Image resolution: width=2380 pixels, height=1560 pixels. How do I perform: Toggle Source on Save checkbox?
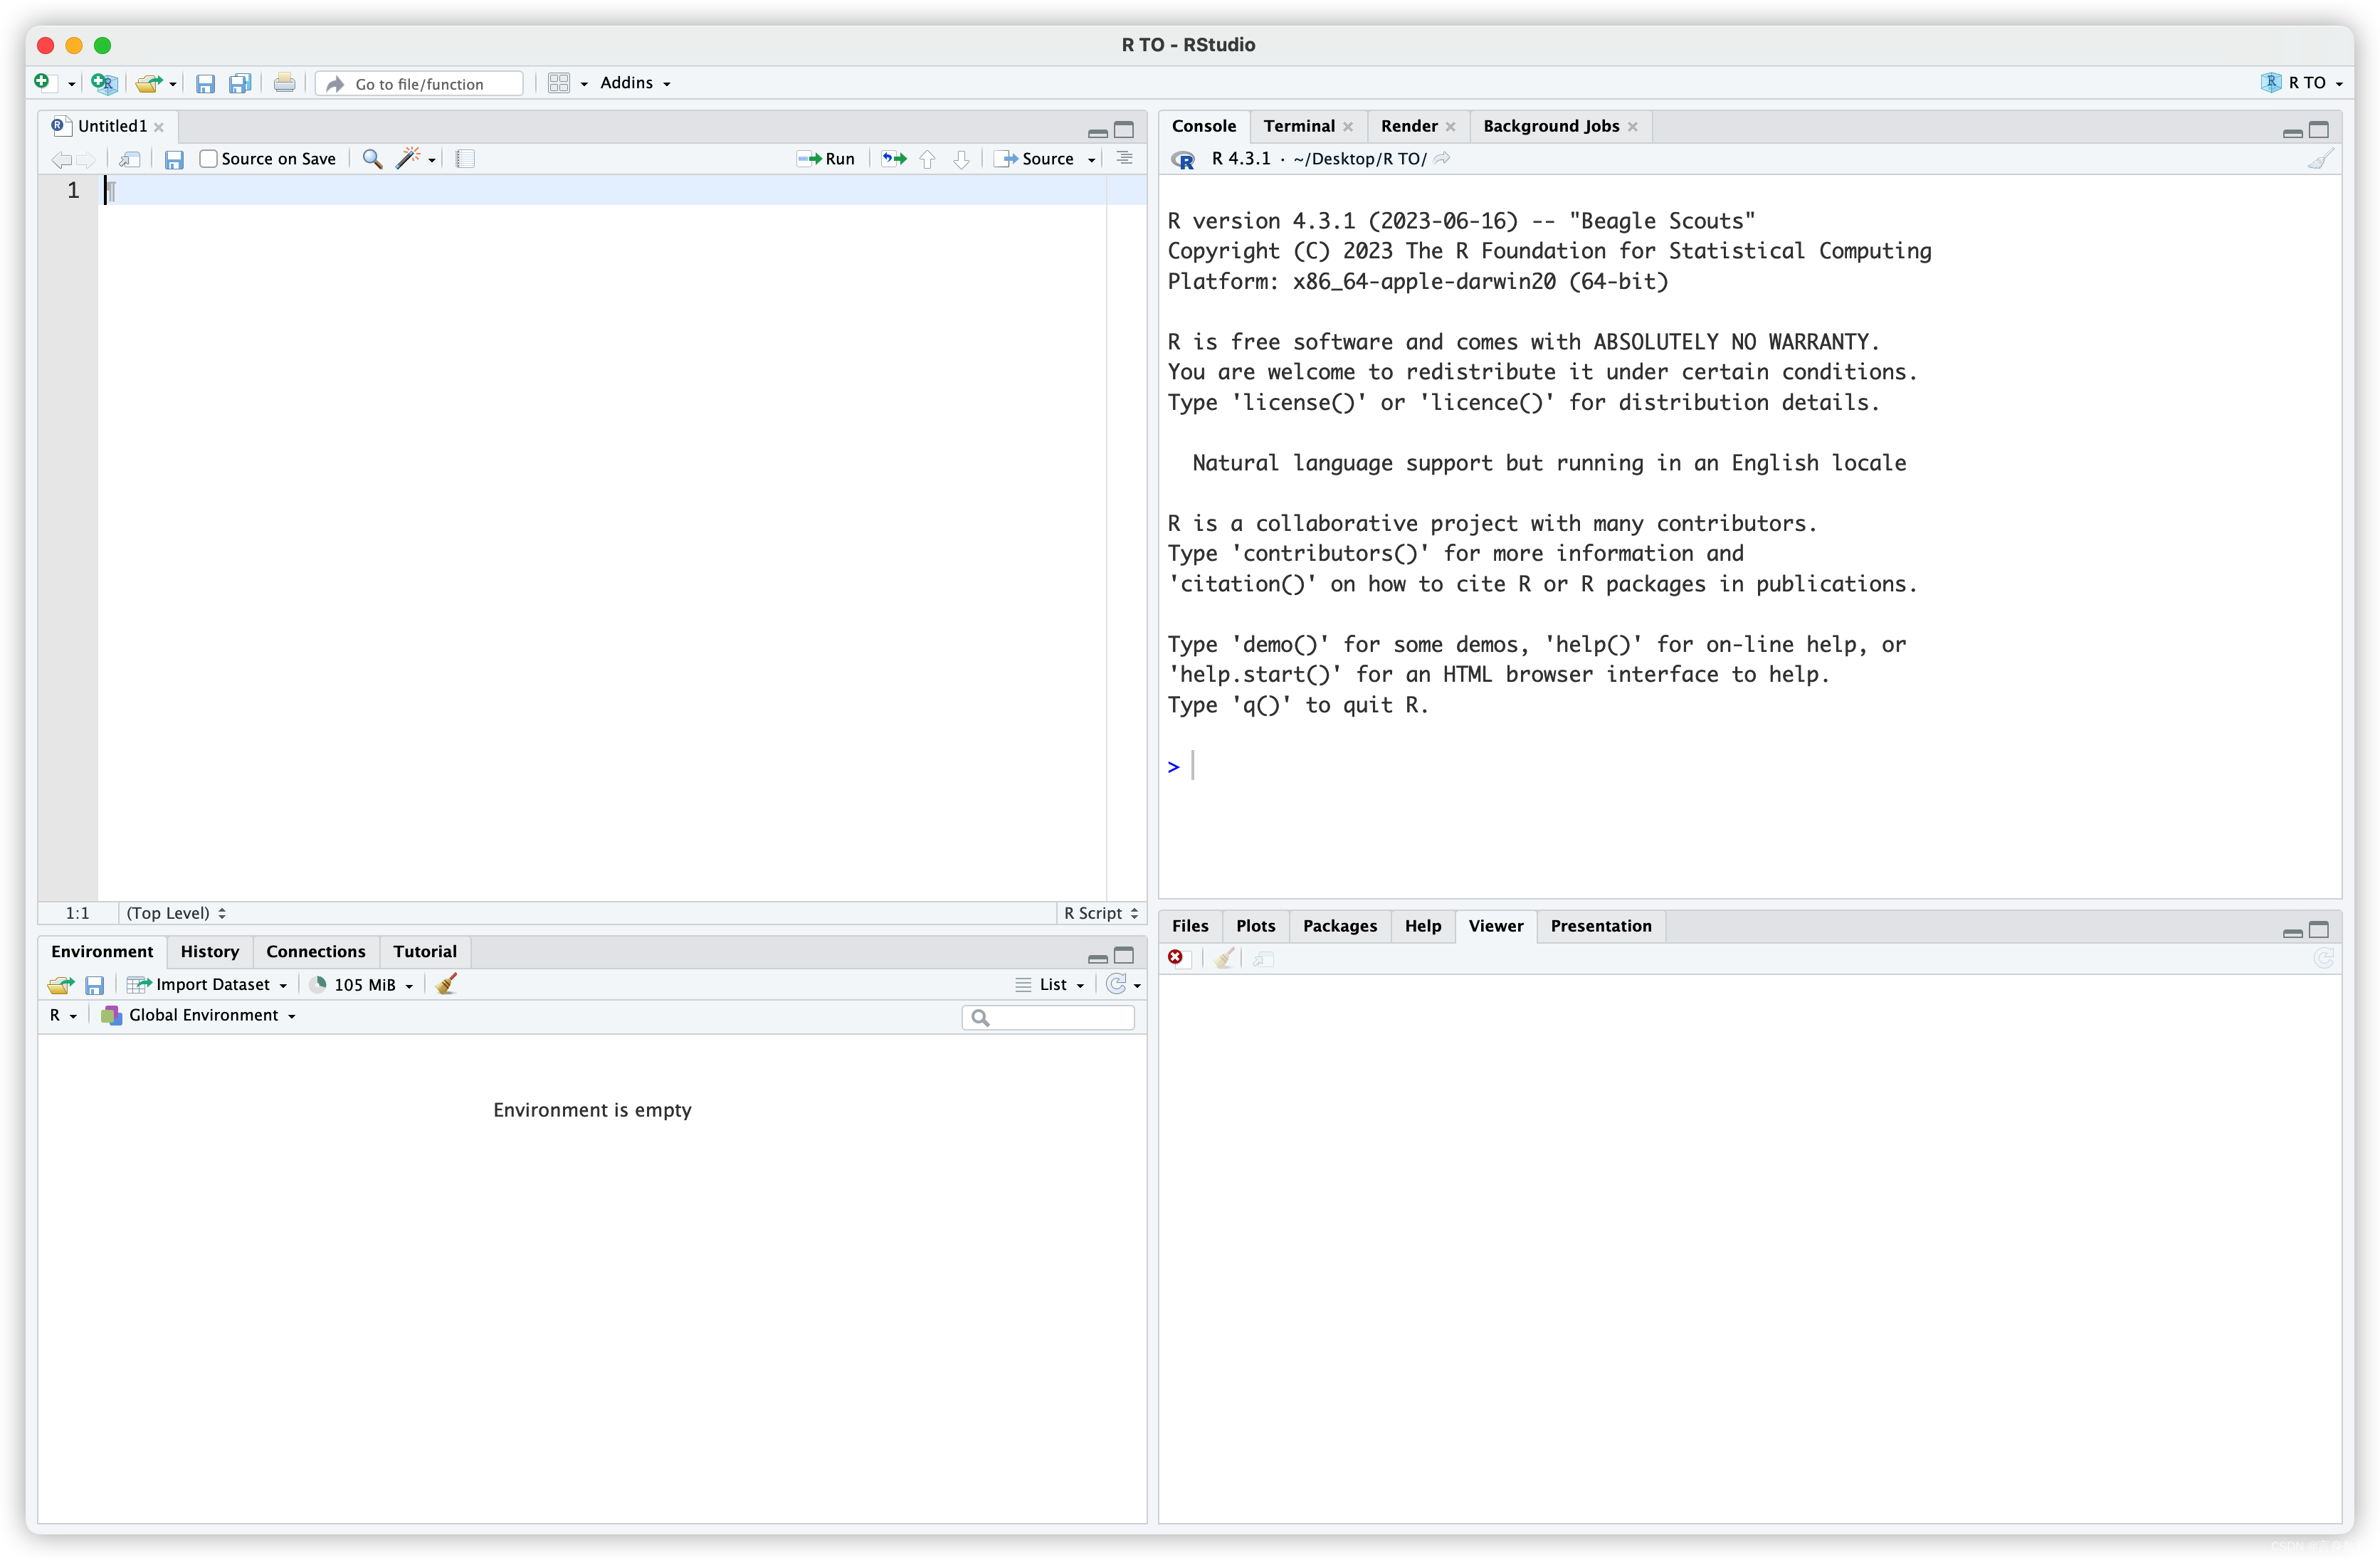pos(208,159)
